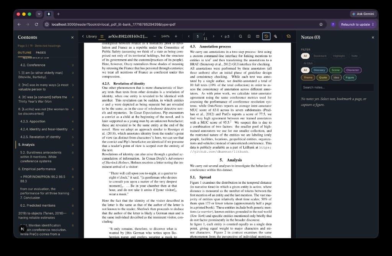Filter by Scene tag
The image size is (392, 256).
tap(335, 70)
